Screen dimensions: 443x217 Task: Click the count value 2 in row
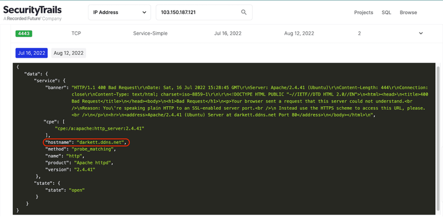(x=359, y=33)
